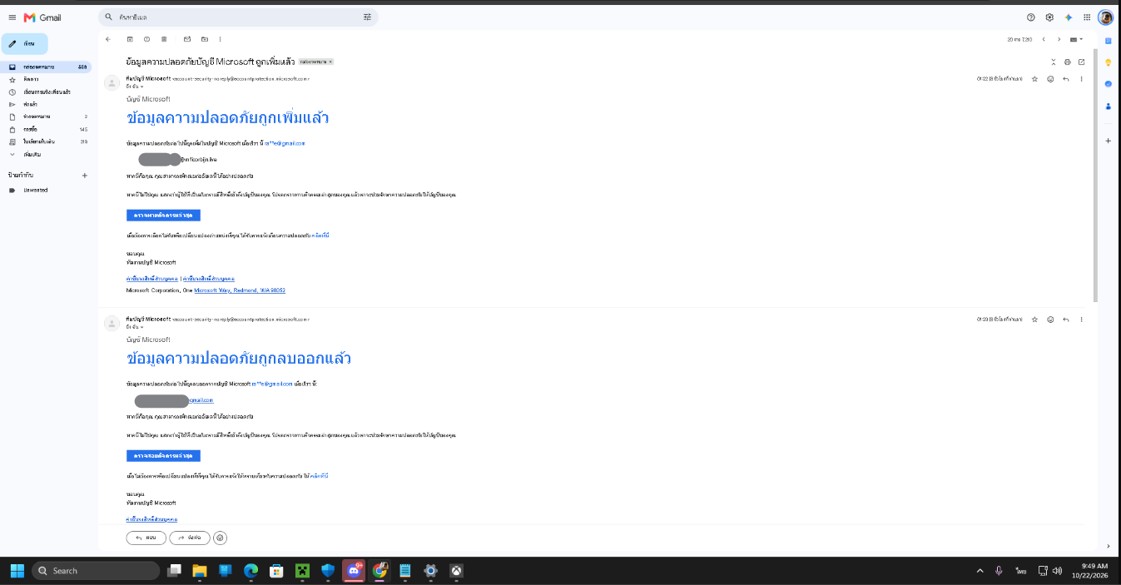Click the reply button below the conversation
This screenshot has height=585, width=1121.
(146, 538)
